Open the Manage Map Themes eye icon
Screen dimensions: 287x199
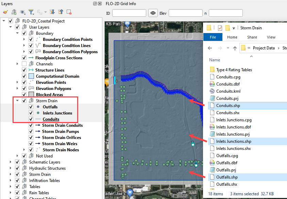click(22, 12)
